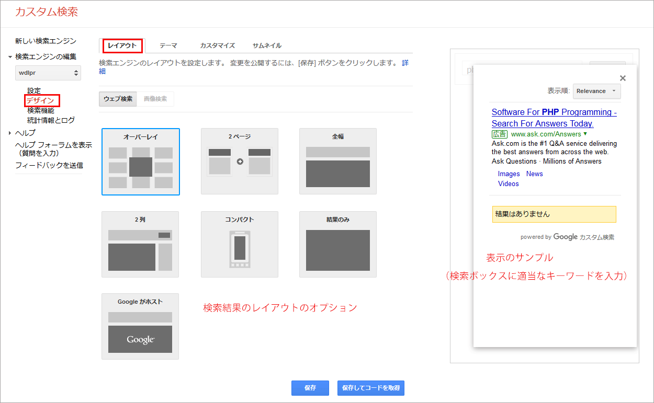Image resolution: width=654 pixels, height=403 pixels.
Task: Switch to the テーマ tab
Action: [x=168, y=45]
